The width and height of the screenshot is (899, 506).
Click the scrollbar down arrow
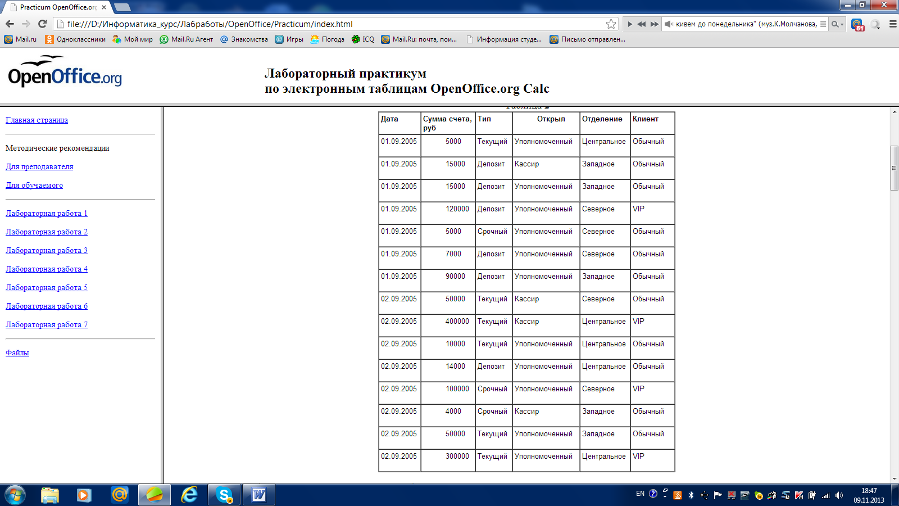pyautogui.click(x=894, y=479)
